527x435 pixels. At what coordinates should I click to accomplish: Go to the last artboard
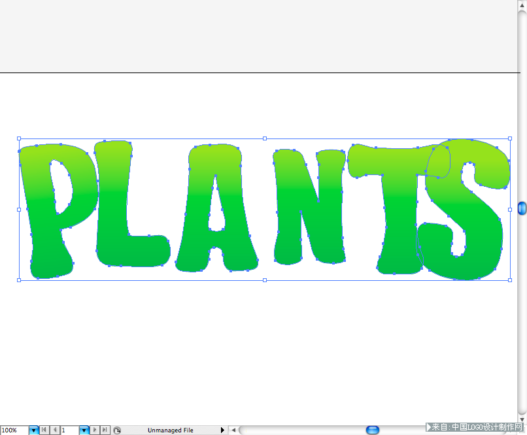pos(105,430)
